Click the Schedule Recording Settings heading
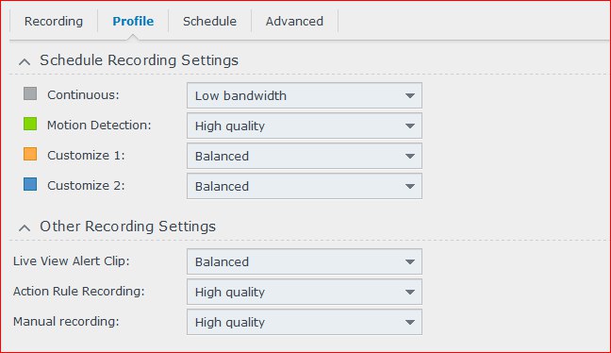 140,60
